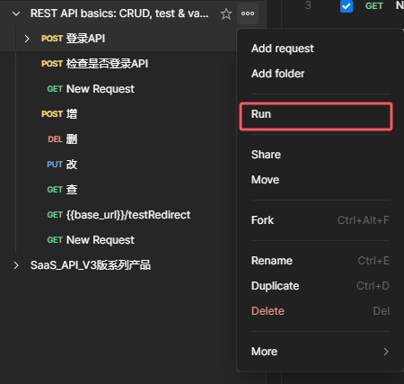Open the three-dot collection options button
The width and height of the screenshot is (404, 384).
[248, 13]
